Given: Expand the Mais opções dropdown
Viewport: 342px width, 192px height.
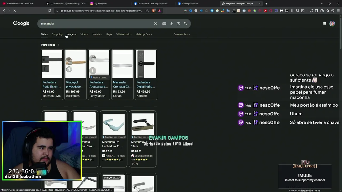Looking at the screenshot, I should click(x=144, y=34).
